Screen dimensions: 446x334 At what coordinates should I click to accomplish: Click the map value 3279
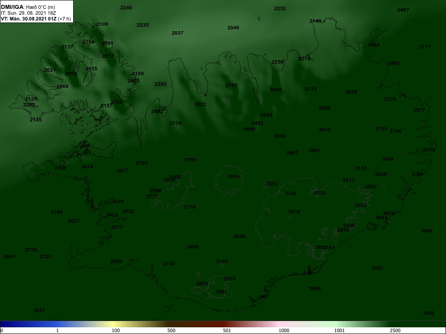pos(390,99)
